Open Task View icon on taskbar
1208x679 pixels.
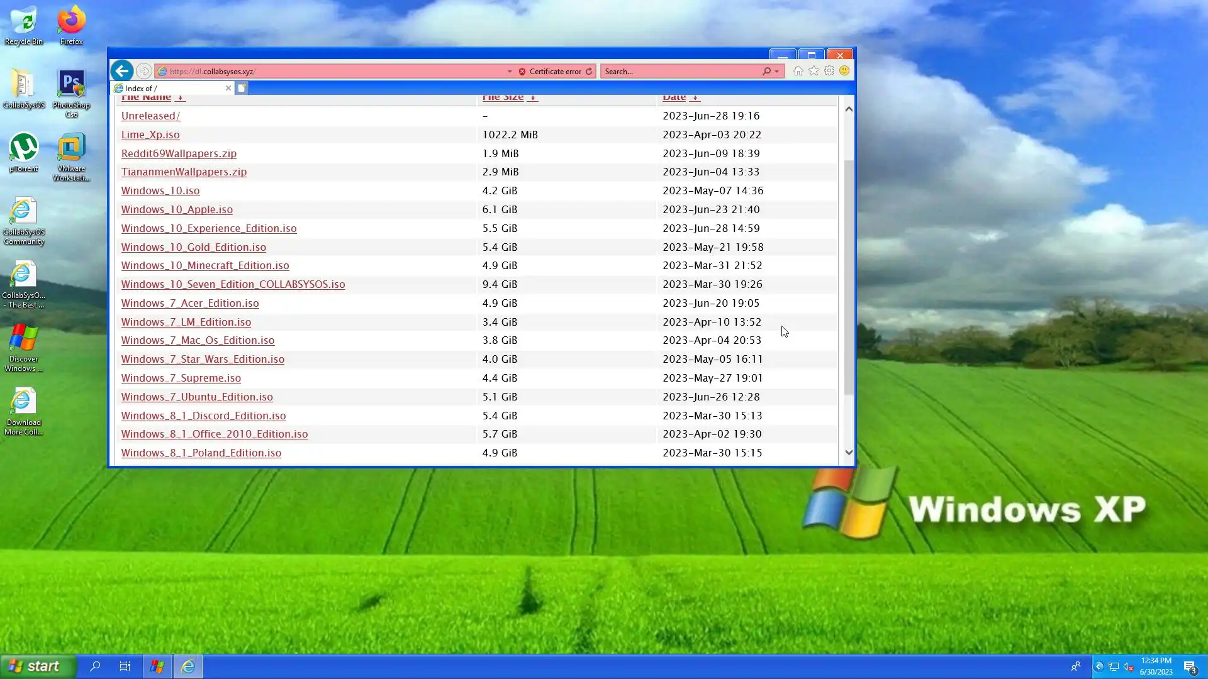coord(125,666)
